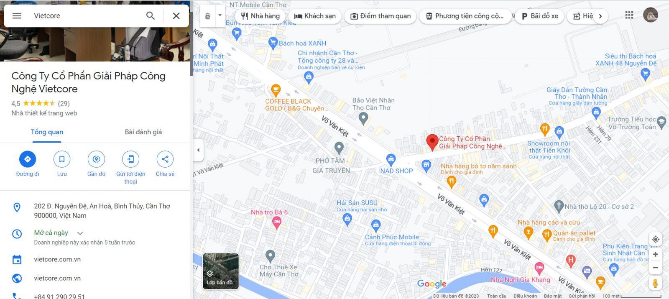This screenshot has width=669, height=299.
Task: Show more category chips arrow
Action: (x=600, y=16)
